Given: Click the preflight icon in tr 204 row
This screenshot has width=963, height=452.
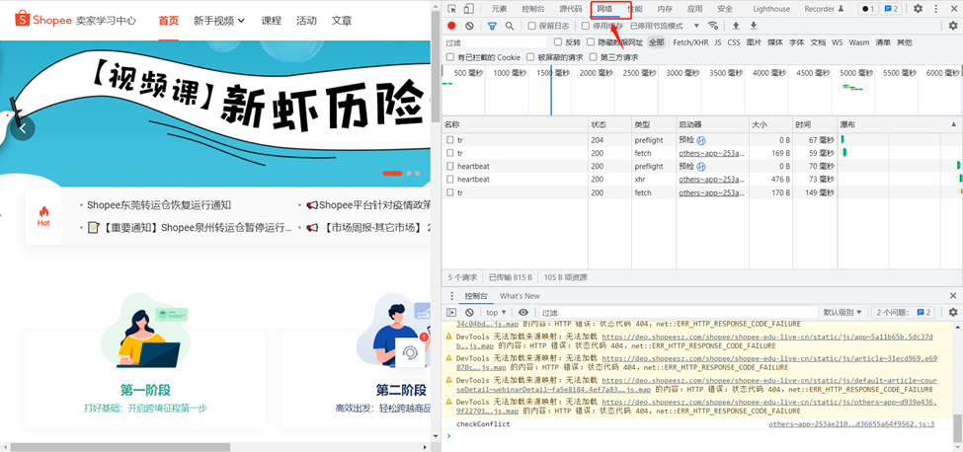Looking at the screenshot, I should pos(700,140).
